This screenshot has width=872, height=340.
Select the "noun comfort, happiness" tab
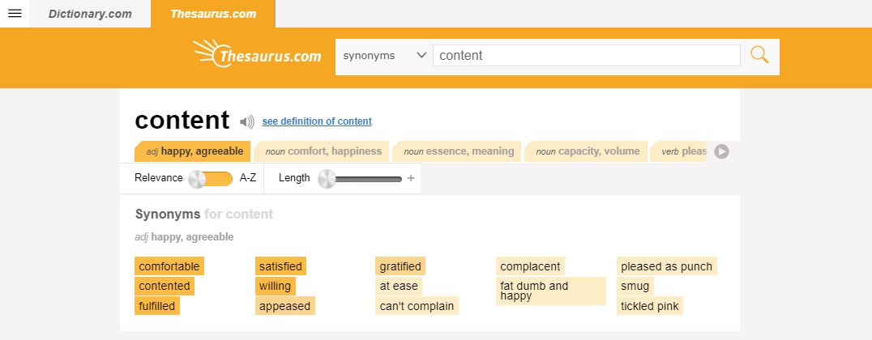323,151
